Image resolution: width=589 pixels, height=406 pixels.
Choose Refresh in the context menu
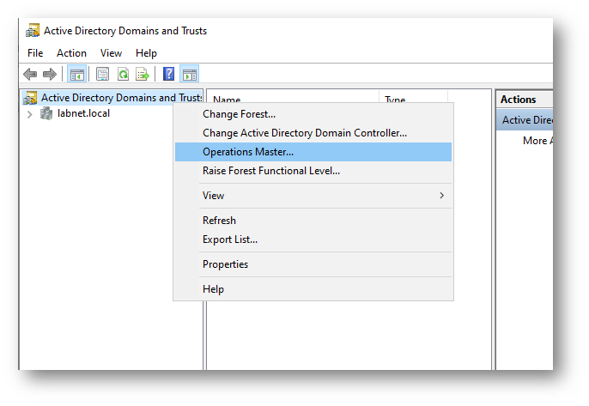(313, 221)
